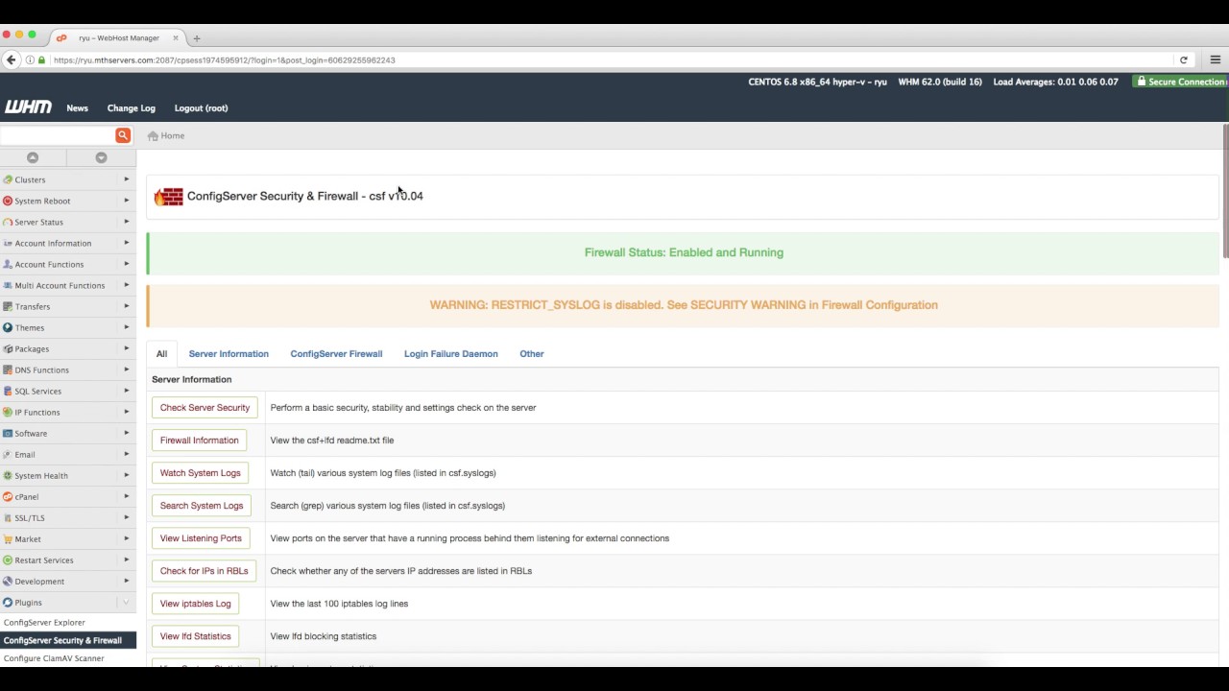Image resolution: width=1229 pixels, height=691 pixels.
Task: Switch to the All tab
Action: point(161,353)
